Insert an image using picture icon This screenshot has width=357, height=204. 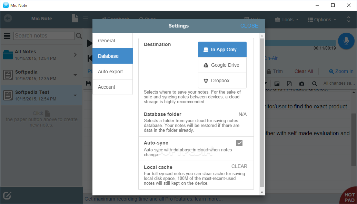coord(277,84)
